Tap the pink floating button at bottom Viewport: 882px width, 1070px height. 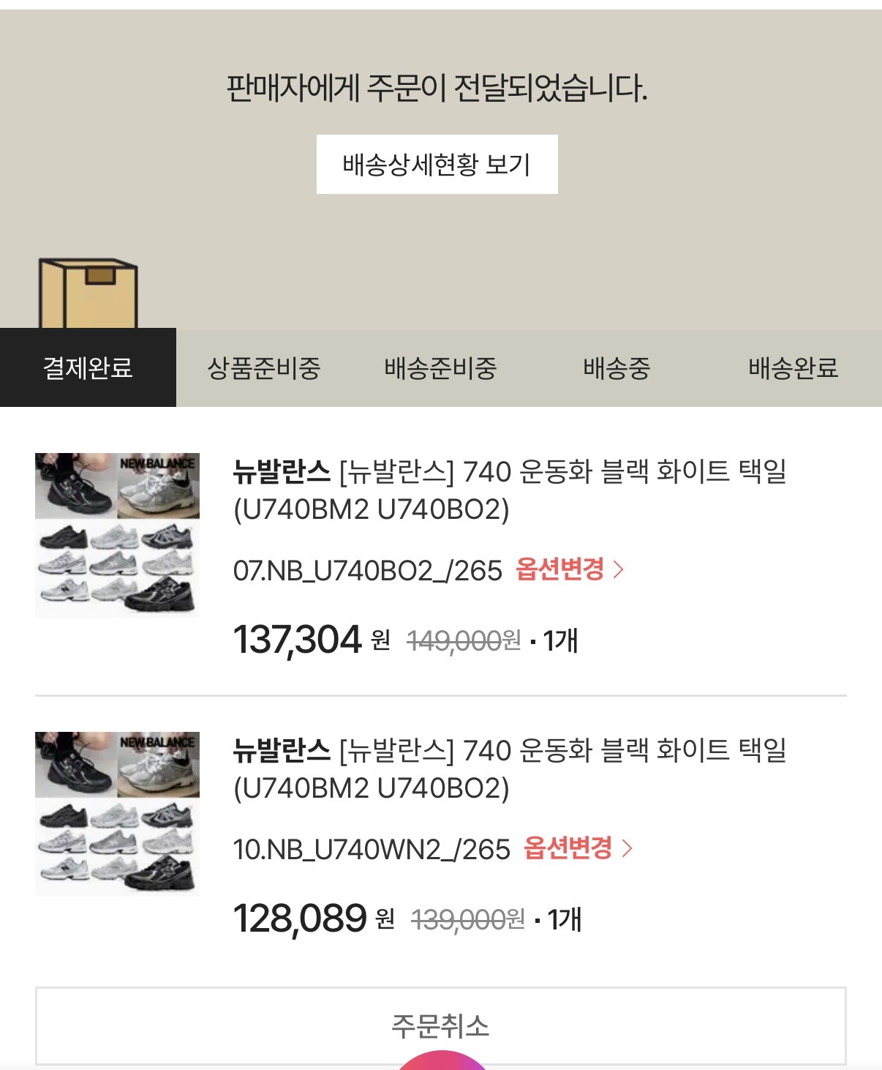point(441,1061)
